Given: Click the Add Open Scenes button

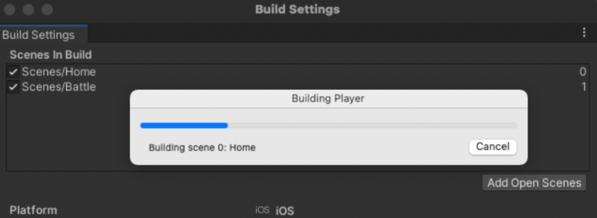Looking at the screenshot, I should click(534, 183).
